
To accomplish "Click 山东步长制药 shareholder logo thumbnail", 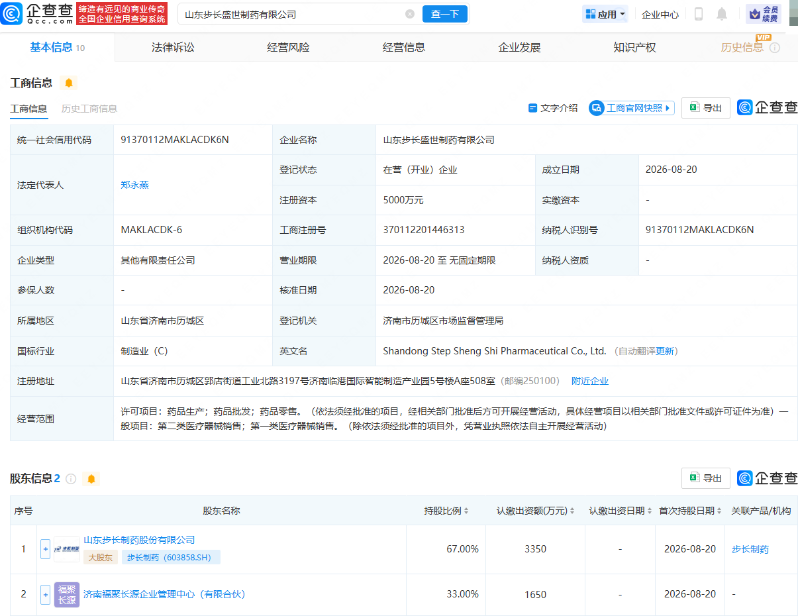I will pos(66,549).
